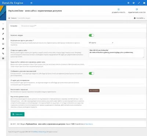147x136 pixels.
Task: Toggle the show for all users switch
Action: click(92, 74)
